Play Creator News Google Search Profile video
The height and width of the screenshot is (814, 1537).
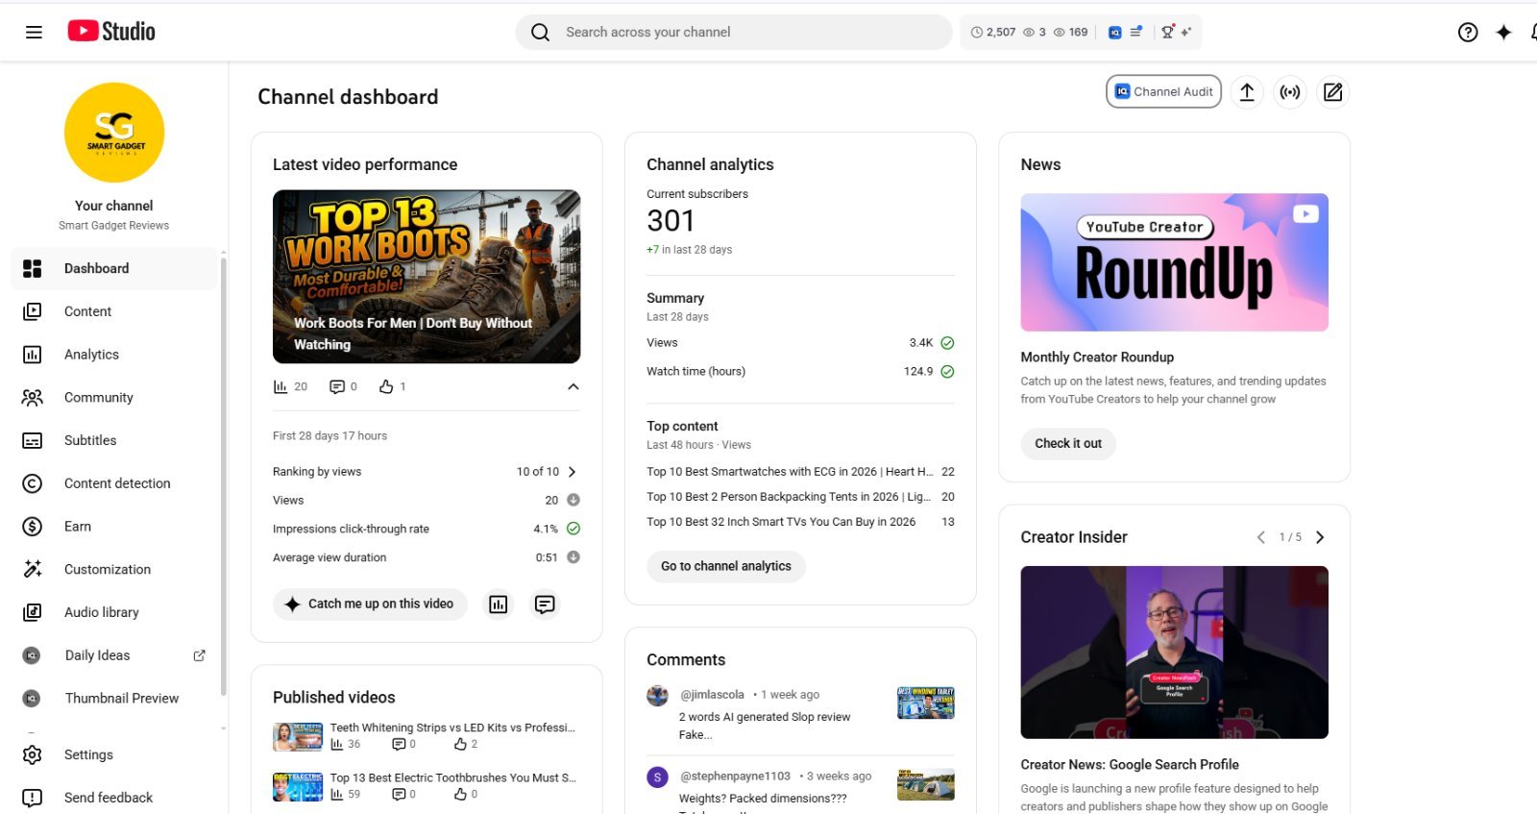1174,653
